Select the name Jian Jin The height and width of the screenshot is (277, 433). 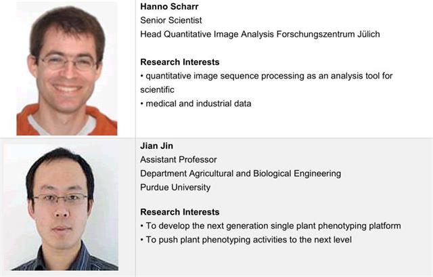(156, 146)
